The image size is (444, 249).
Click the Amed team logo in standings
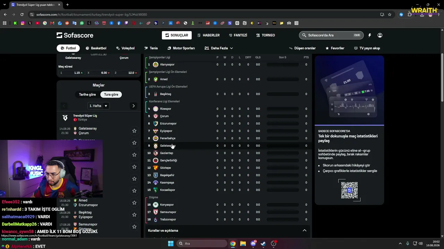(x=156, y=79)
